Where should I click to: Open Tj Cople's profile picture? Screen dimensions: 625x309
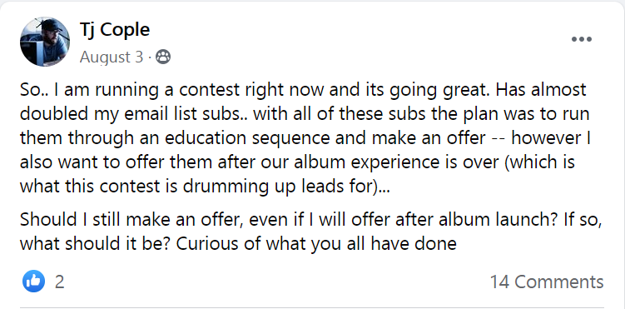point(45,42)
